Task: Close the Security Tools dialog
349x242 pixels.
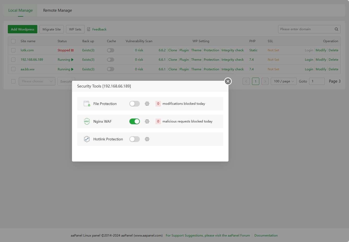Action: pos(228,81)
